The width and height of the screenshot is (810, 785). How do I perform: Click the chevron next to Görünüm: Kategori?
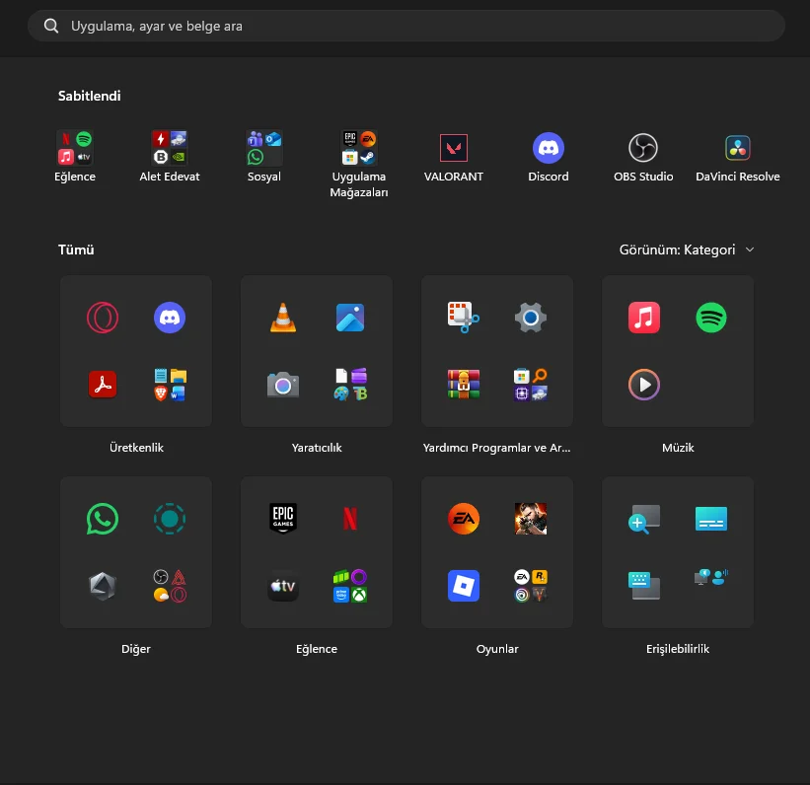750,250
